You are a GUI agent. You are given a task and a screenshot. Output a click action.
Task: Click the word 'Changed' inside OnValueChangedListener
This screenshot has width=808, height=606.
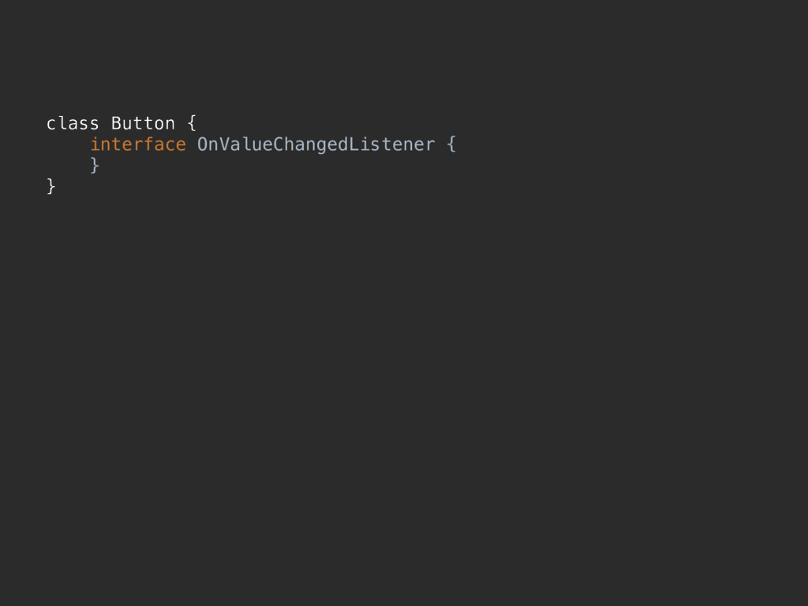click(x=311, y=144)
